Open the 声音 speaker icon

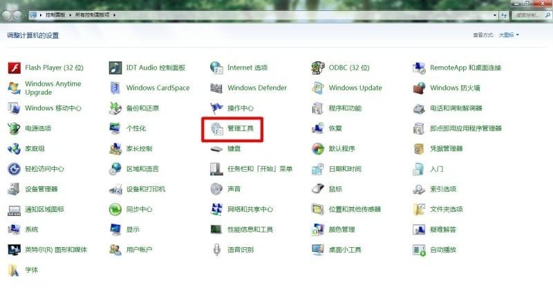(216, 189)
